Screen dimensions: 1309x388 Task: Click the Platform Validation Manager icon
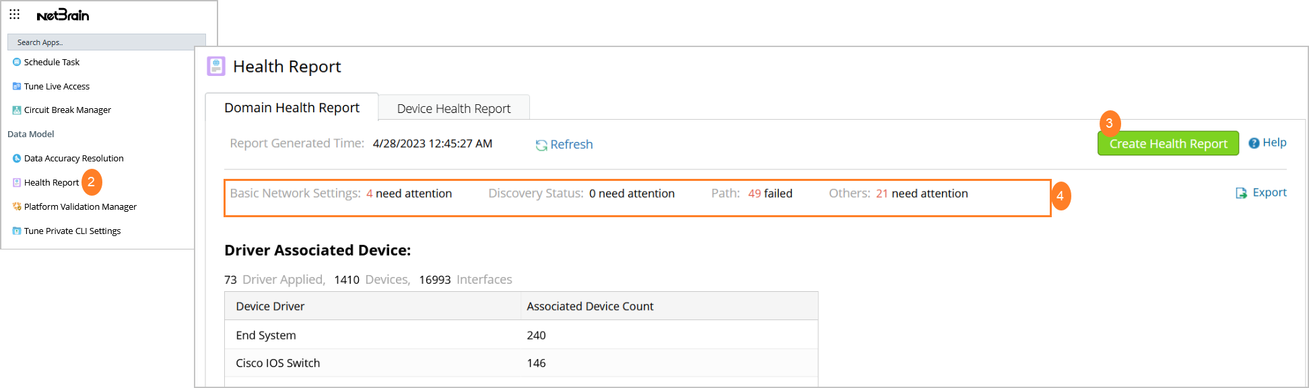coord(17,207)
